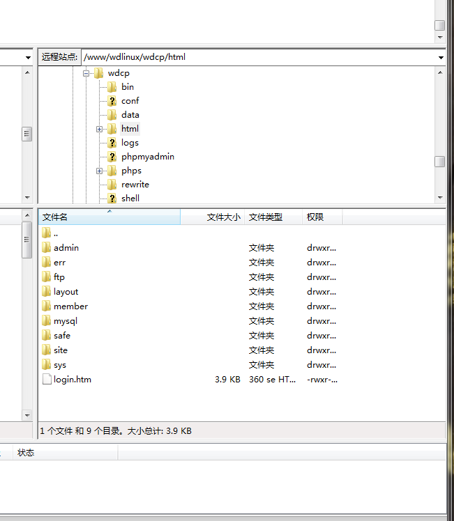Click the bin folder icon in tree

click(112, 87)
